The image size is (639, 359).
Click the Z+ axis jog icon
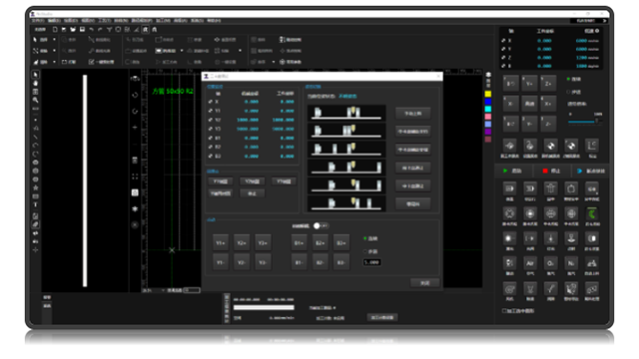(548, 84)
